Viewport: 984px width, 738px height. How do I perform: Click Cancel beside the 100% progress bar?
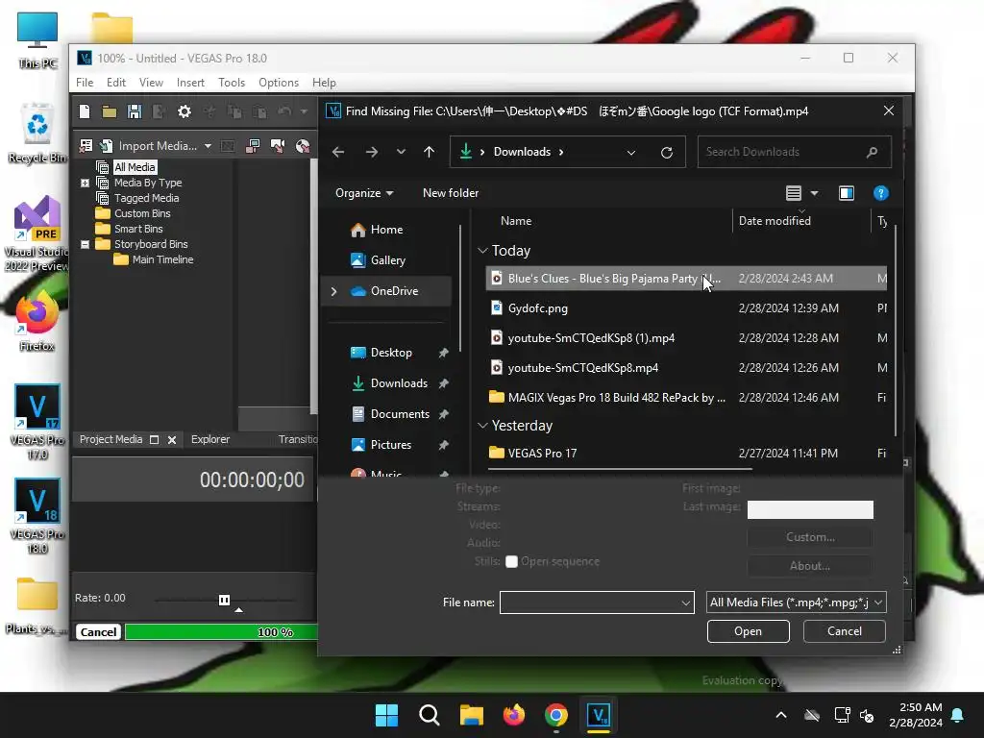tap(98, 632)
